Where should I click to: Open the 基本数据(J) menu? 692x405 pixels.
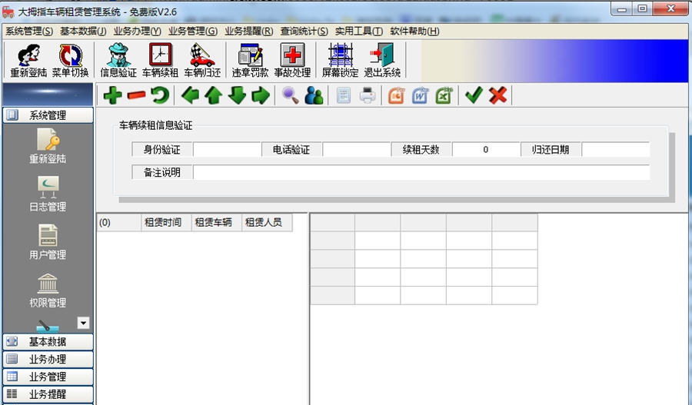83,31
